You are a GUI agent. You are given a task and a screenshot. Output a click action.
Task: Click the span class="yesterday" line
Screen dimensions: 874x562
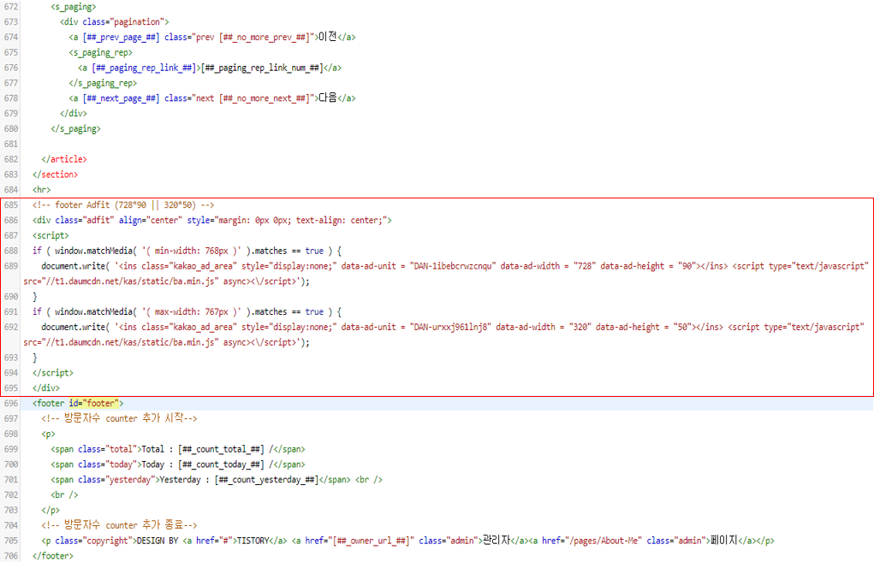coord(217,480)
